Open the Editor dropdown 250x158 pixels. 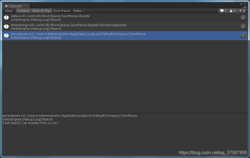point(79,11)
